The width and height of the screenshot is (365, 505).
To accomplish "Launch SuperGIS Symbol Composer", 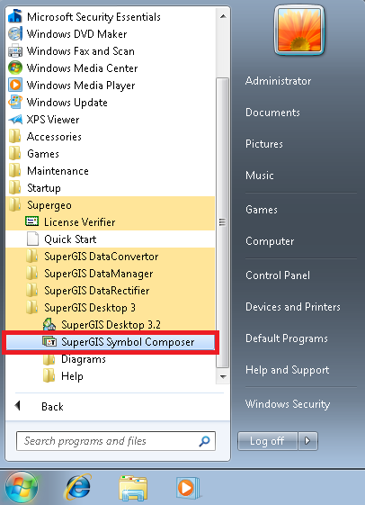I will click(x=111, y=342).
